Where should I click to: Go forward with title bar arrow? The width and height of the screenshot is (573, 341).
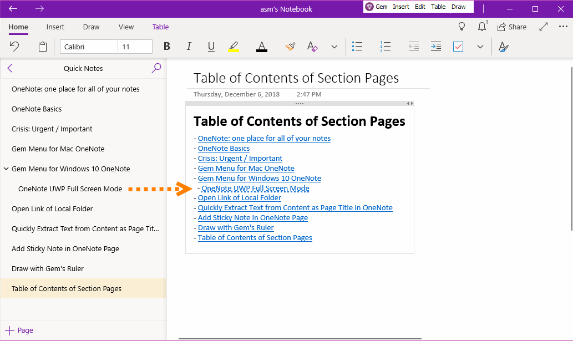pos(39,9)
